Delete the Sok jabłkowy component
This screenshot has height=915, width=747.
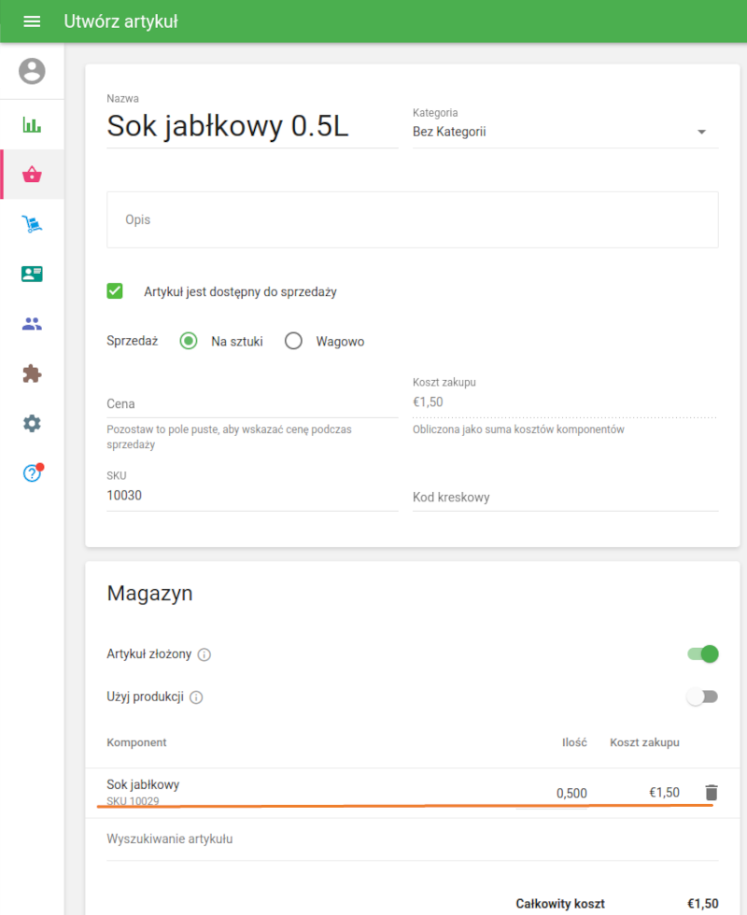(712, 793)
